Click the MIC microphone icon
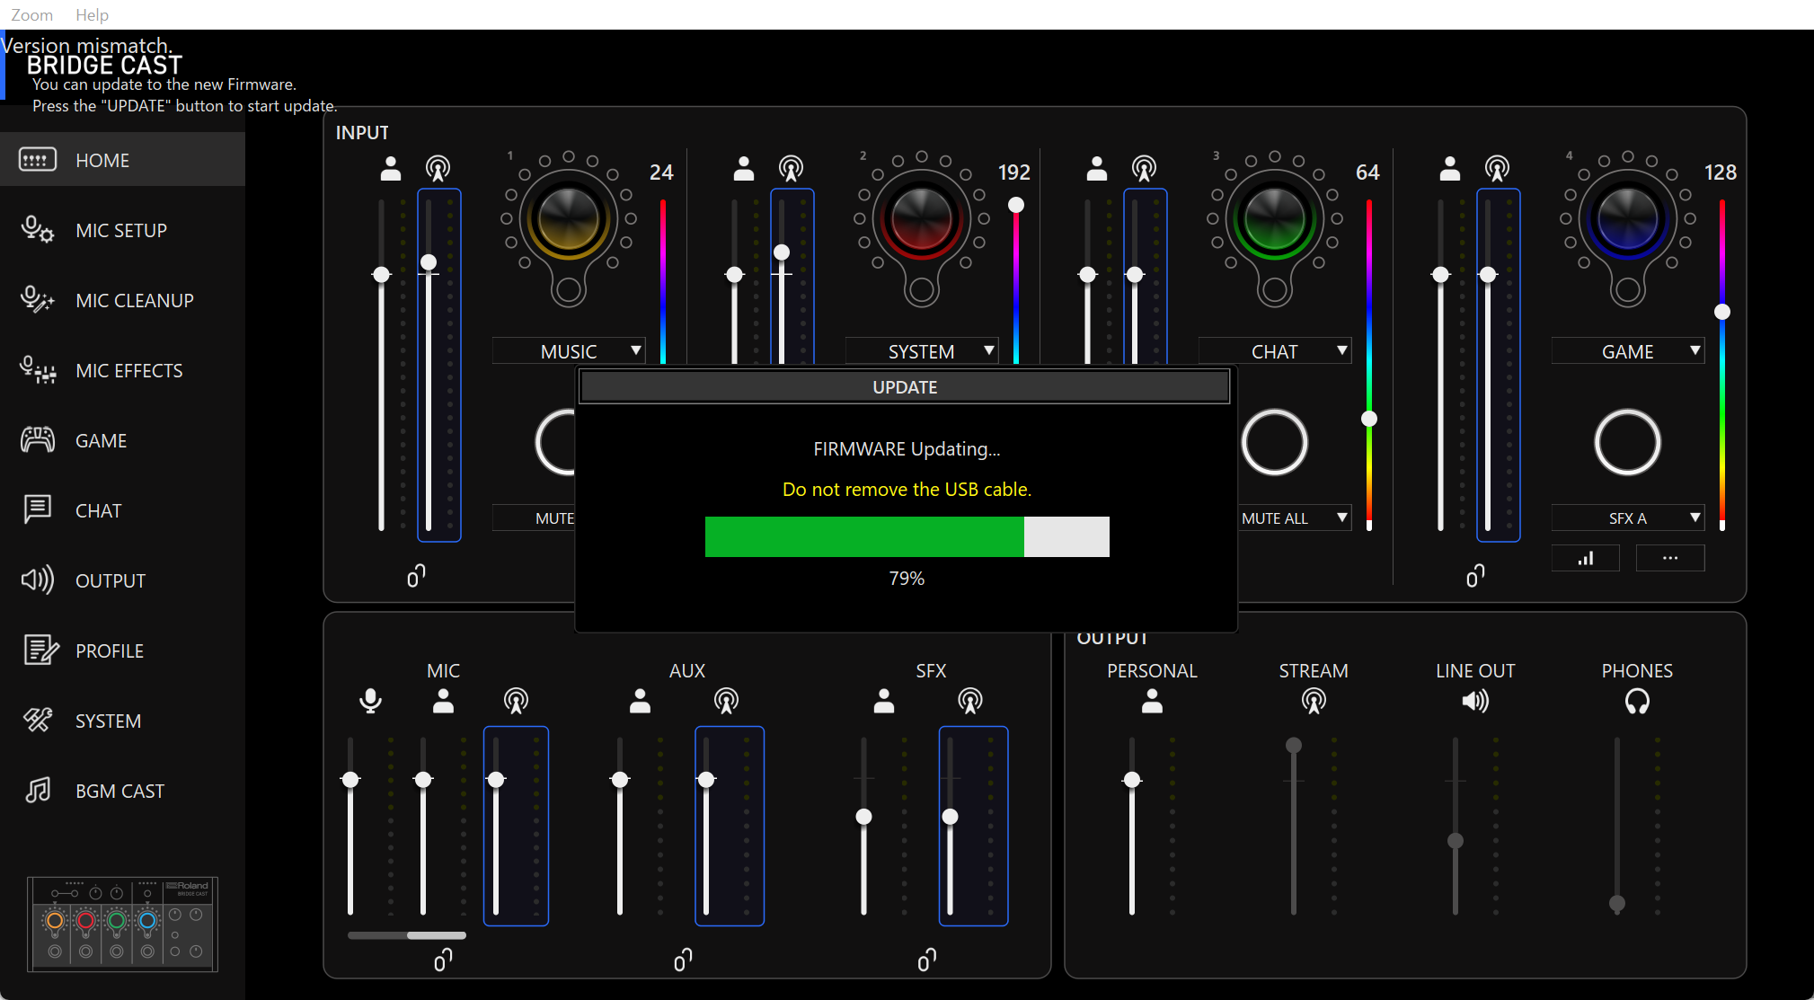The width and height of the screenshot is (1814, 1000). pyautogui.click(x=370, y=701)
